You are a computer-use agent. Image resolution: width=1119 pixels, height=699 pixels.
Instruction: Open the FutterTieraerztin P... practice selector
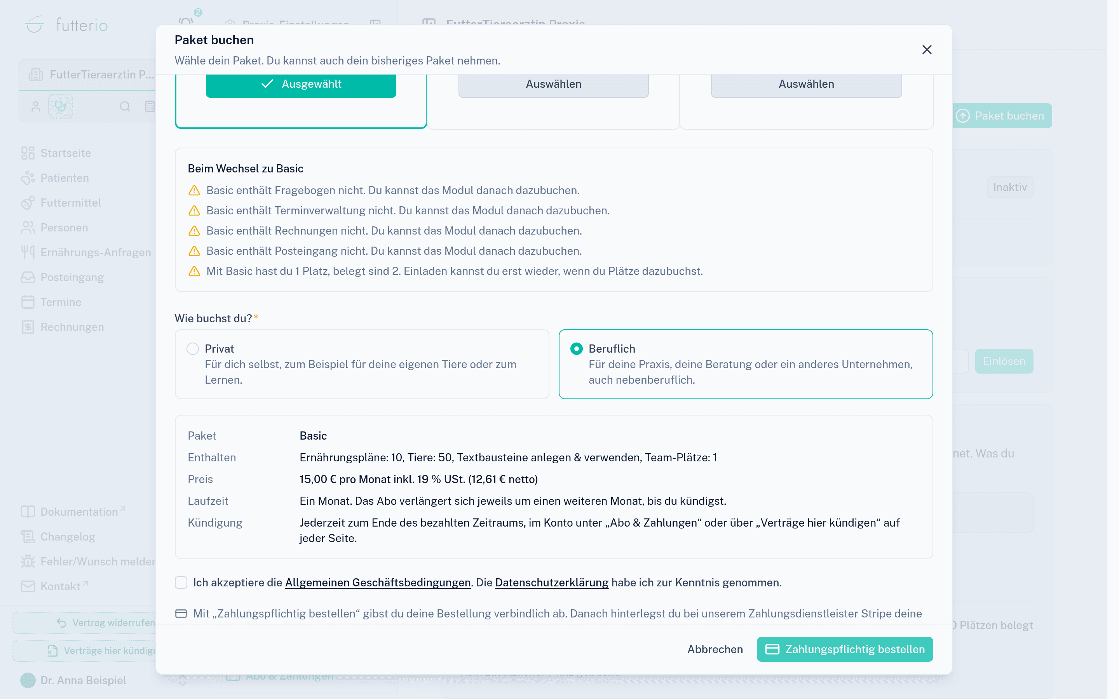[88, 75]
